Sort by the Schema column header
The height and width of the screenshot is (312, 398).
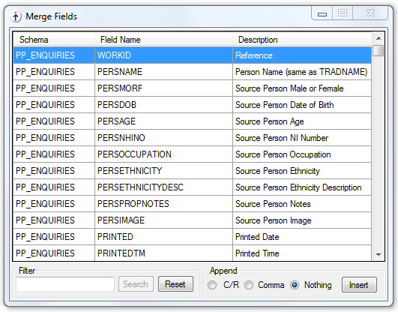[x=54, y=40]
